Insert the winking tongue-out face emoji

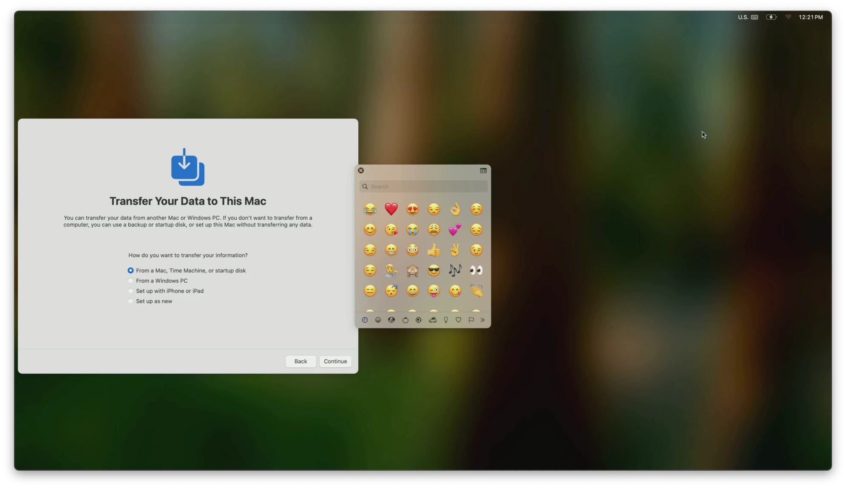click(434, 291)
